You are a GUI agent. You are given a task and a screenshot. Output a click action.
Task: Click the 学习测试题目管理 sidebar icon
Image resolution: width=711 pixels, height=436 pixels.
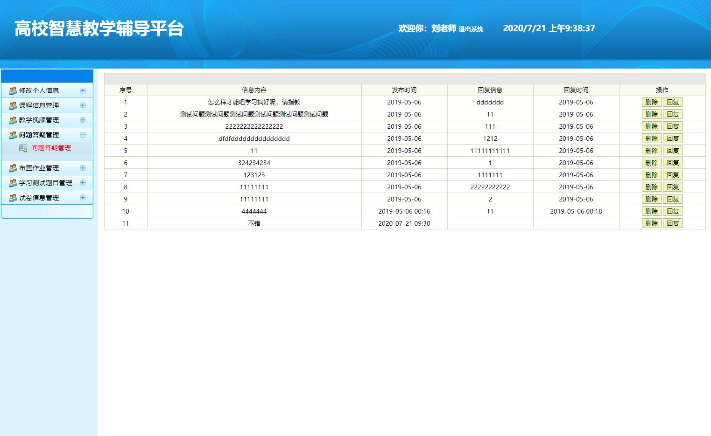pyautogui.click(x=13, y=182)
